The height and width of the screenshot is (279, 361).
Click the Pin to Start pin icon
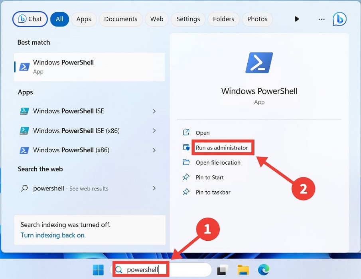pyautogui.click(x=185, y=177)
